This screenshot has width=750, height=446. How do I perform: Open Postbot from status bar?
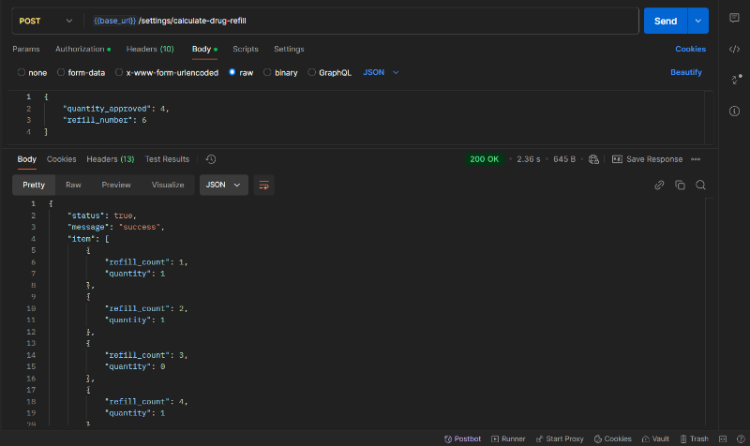point(462,439)
